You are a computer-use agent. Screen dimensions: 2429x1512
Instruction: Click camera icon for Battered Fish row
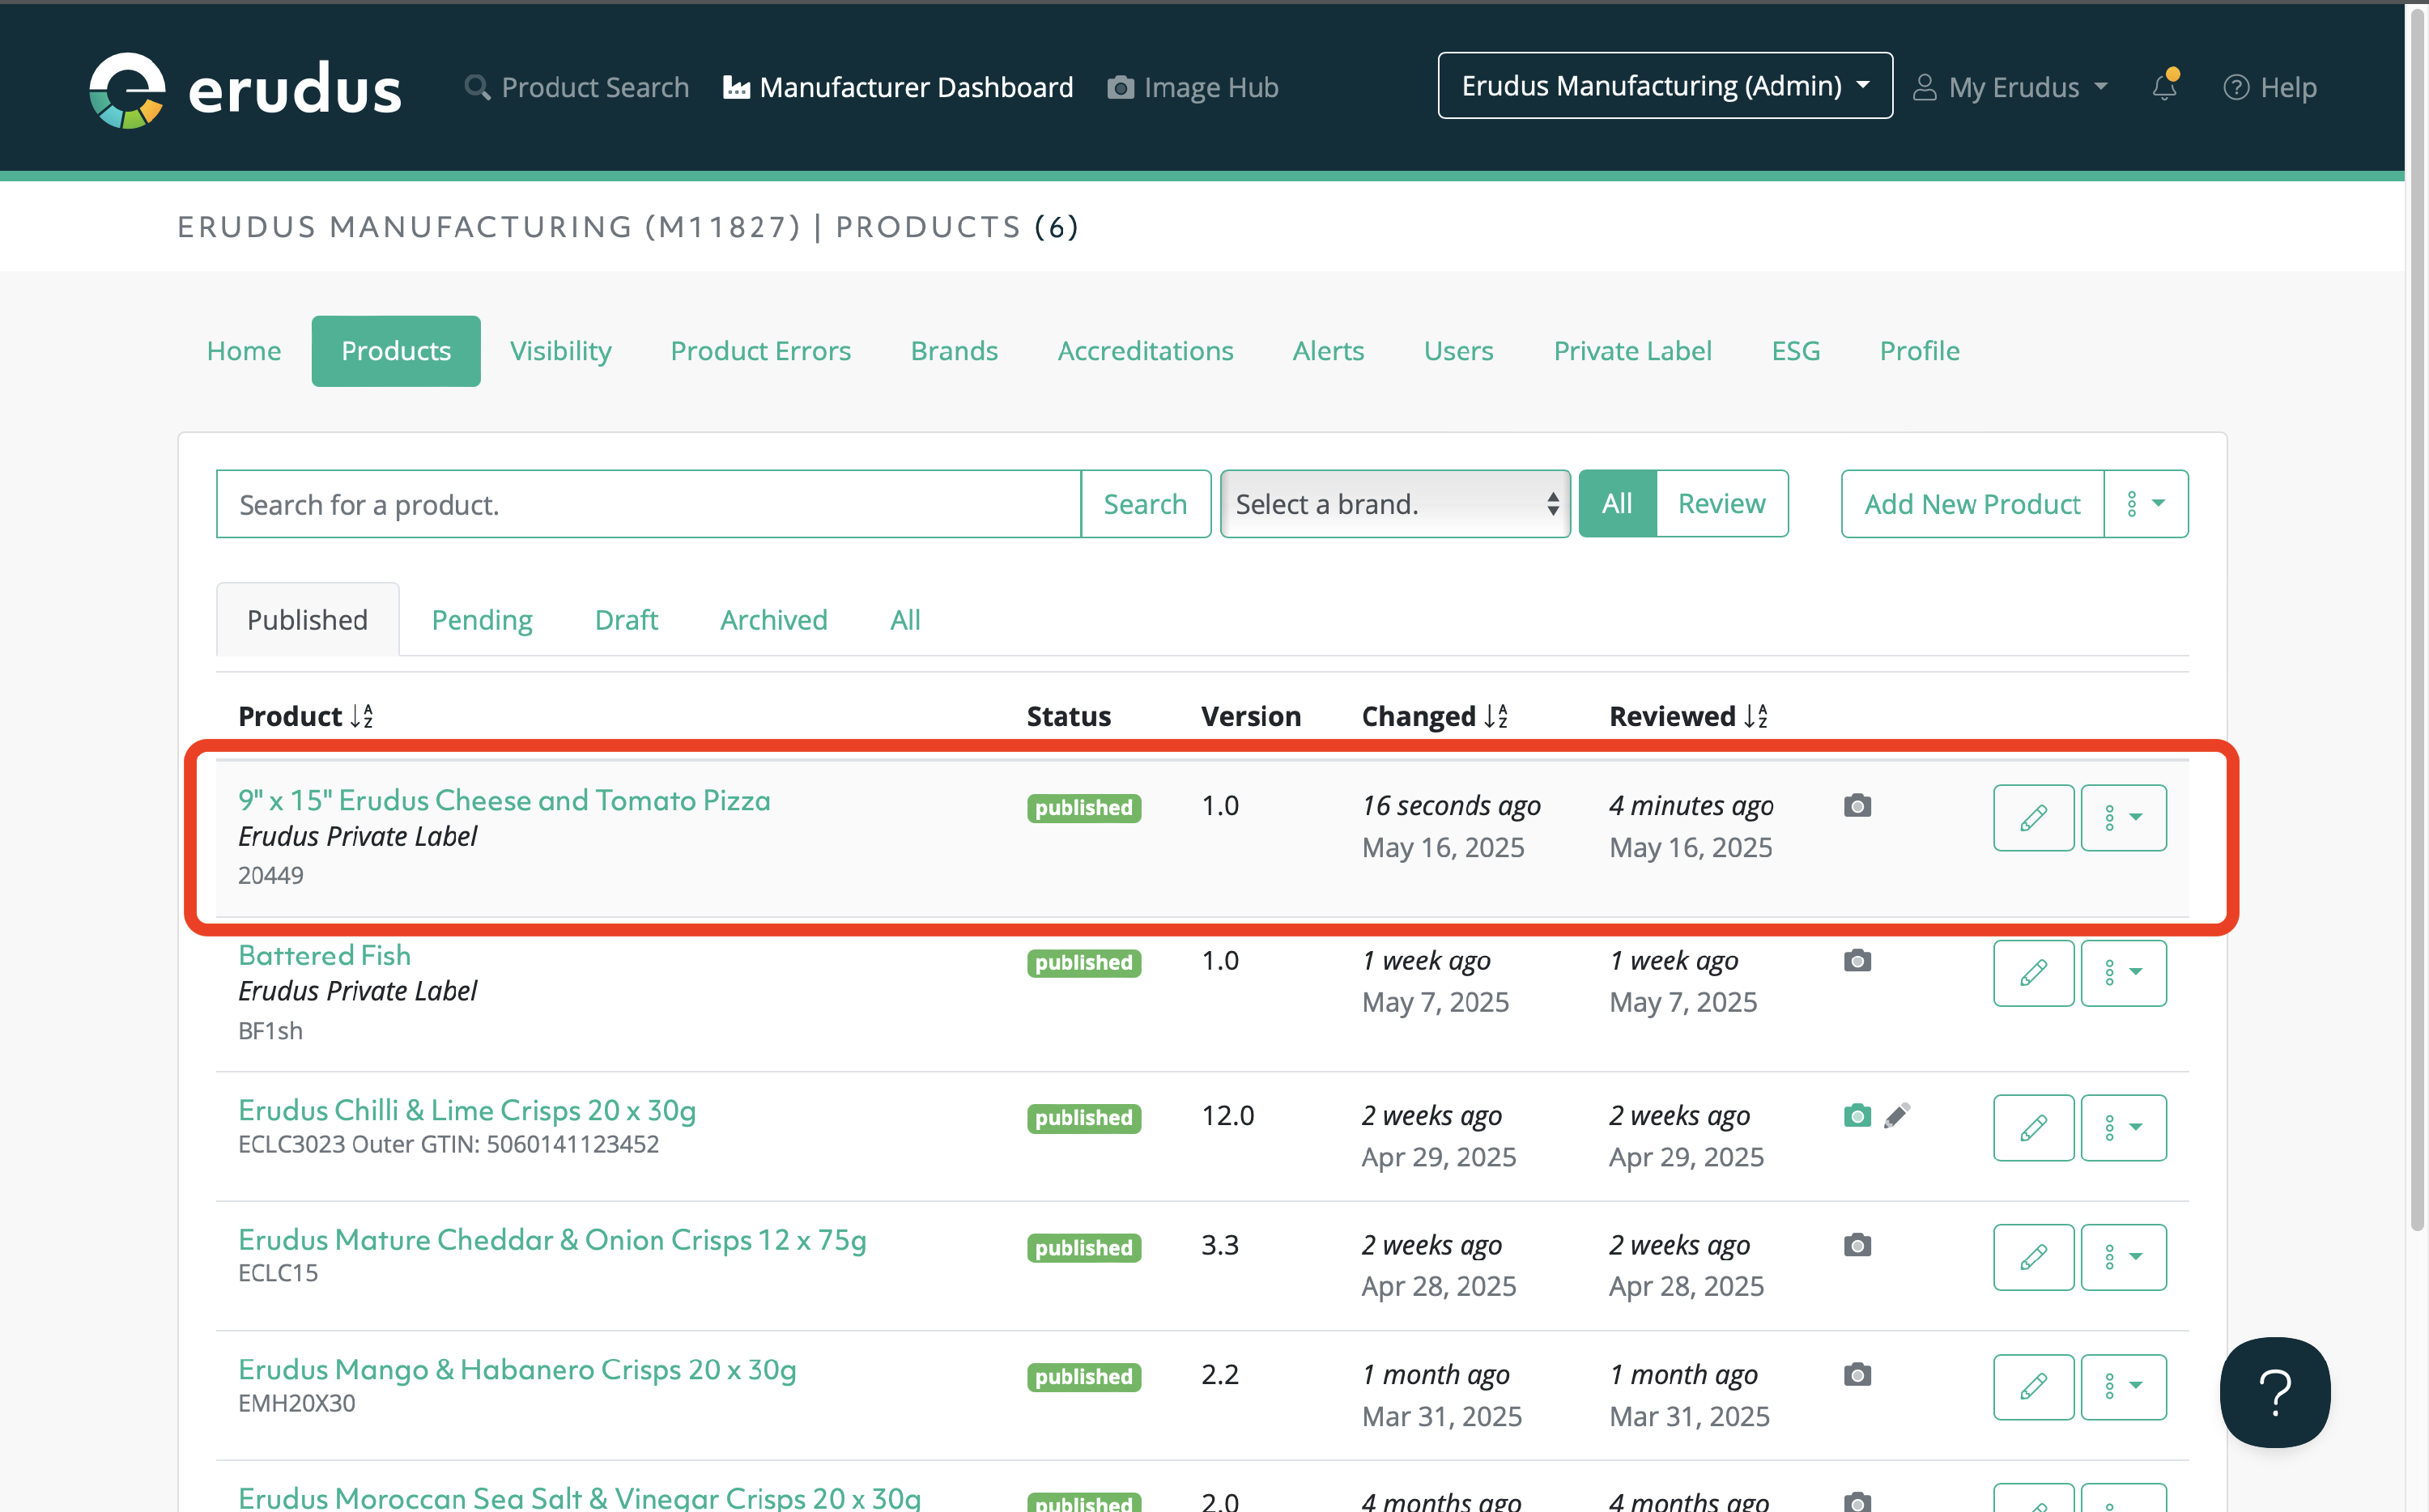1857,961
